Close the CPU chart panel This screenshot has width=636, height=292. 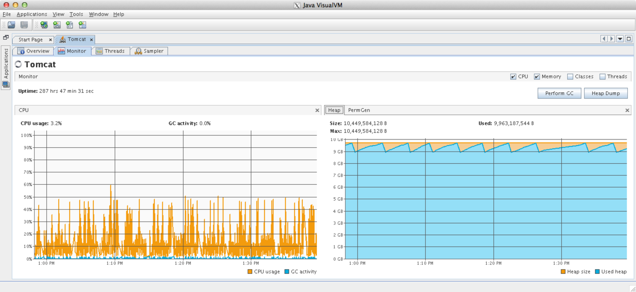tap(317, 110)
